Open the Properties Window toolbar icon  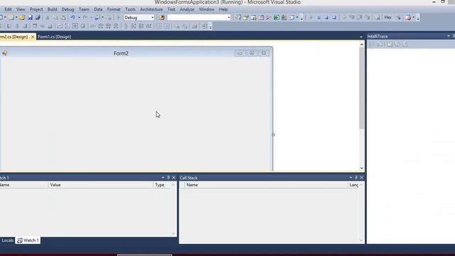tap(246, 18)
